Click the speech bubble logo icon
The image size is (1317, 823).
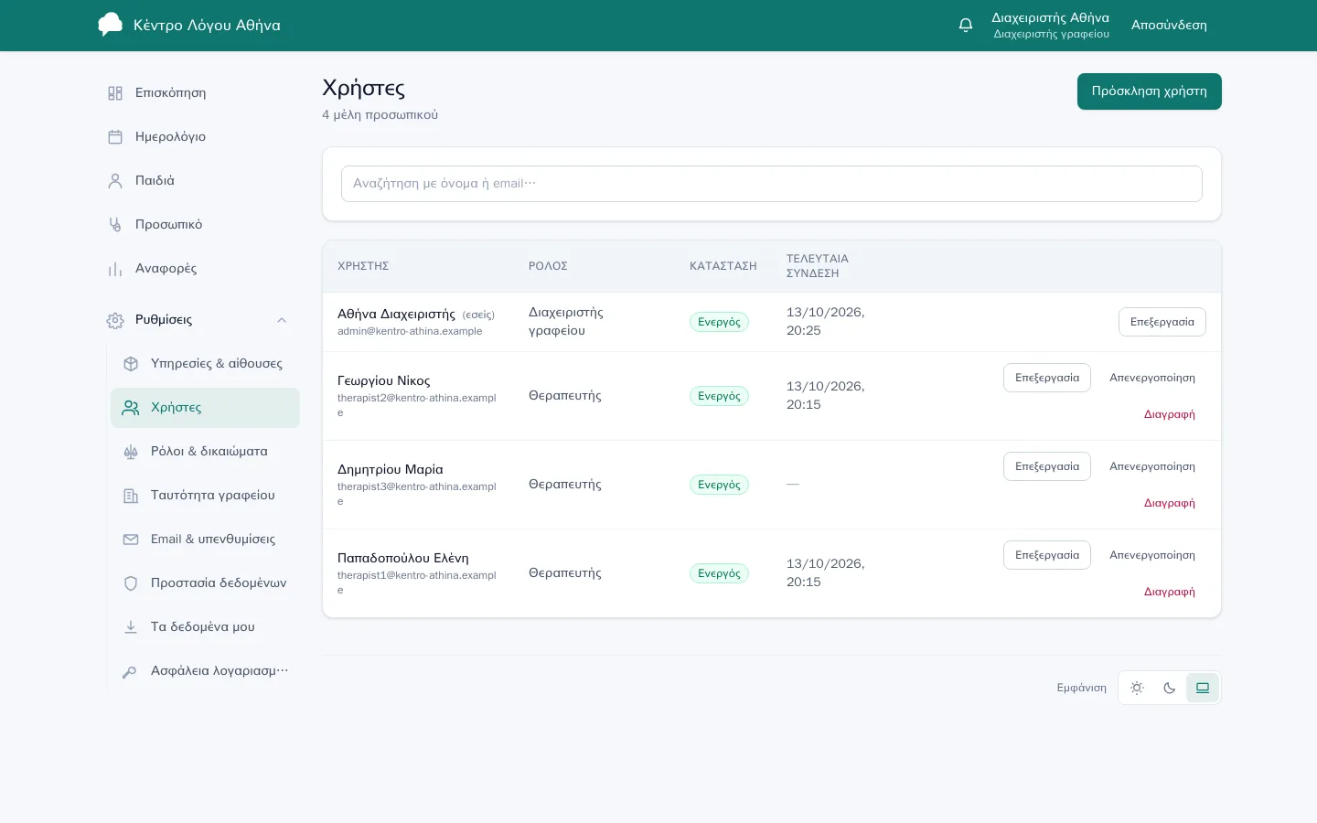(111, 25)
